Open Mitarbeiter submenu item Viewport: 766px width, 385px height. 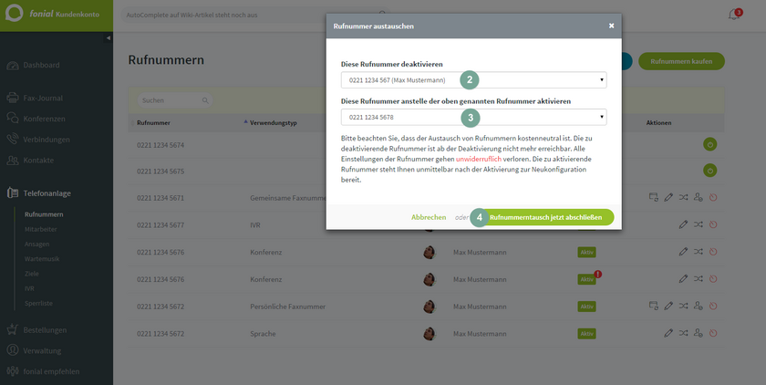40,229
